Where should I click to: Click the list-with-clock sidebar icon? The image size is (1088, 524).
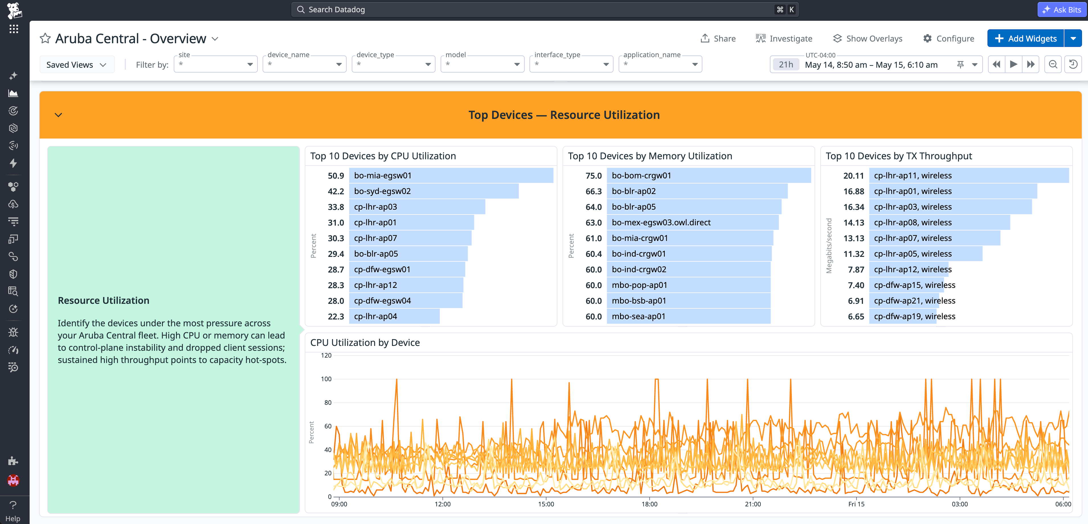point(13,368)
